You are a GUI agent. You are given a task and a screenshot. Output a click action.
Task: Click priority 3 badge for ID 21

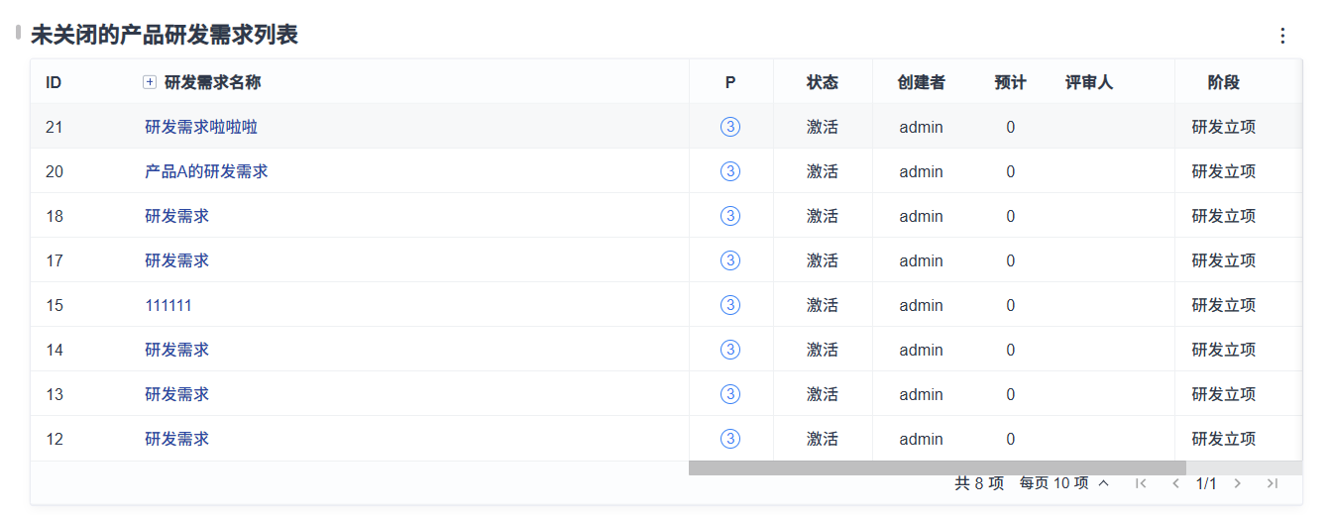coord(730,127)
